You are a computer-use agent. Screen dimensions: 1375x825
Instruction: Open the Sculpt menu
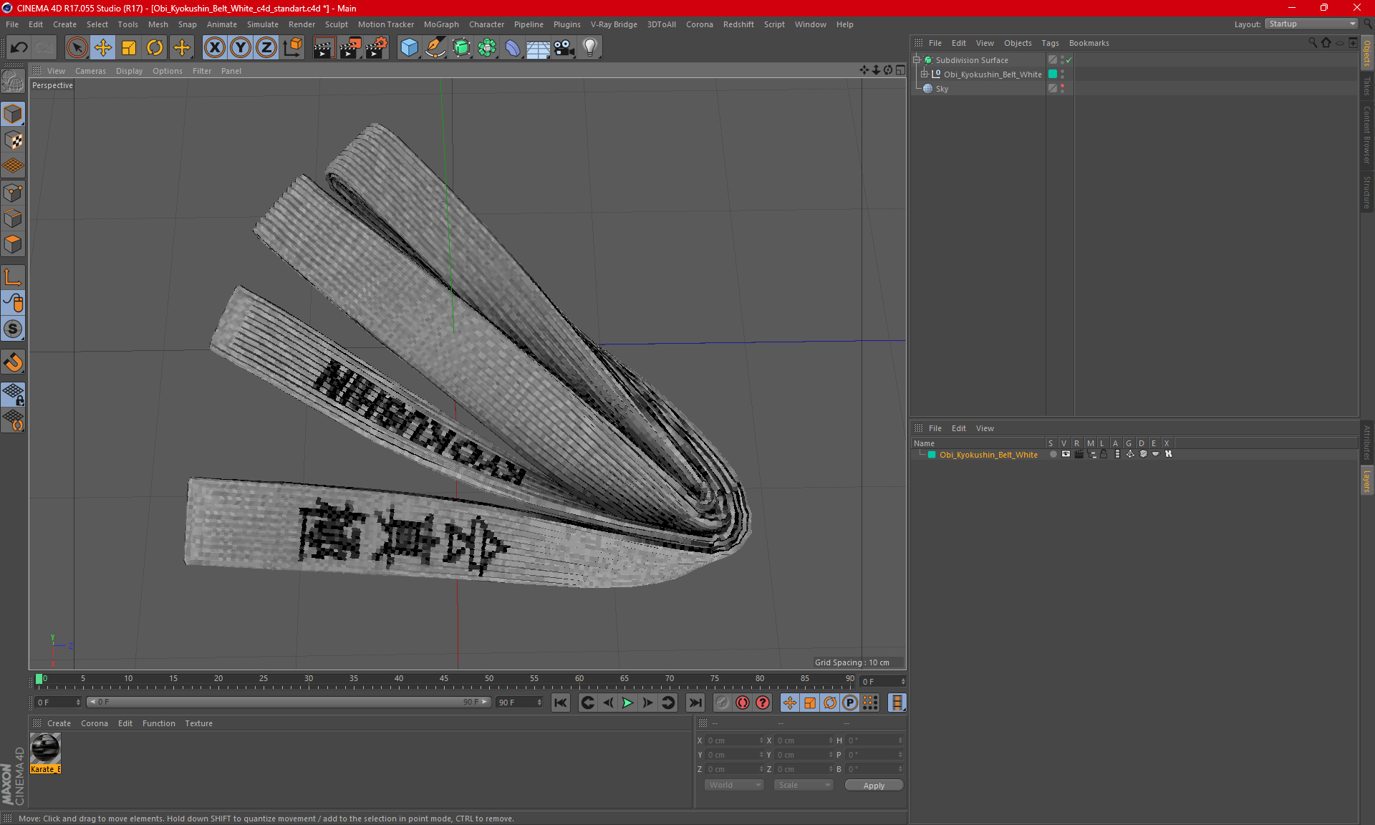(336, 24)
